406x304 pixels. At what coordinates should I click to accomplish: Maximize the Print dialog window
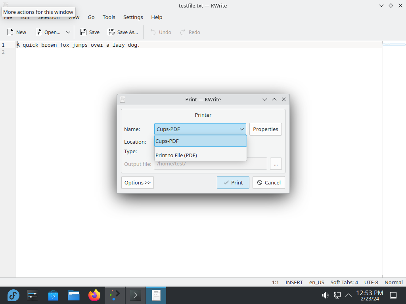pyautogui.click(x=274, y=99)
